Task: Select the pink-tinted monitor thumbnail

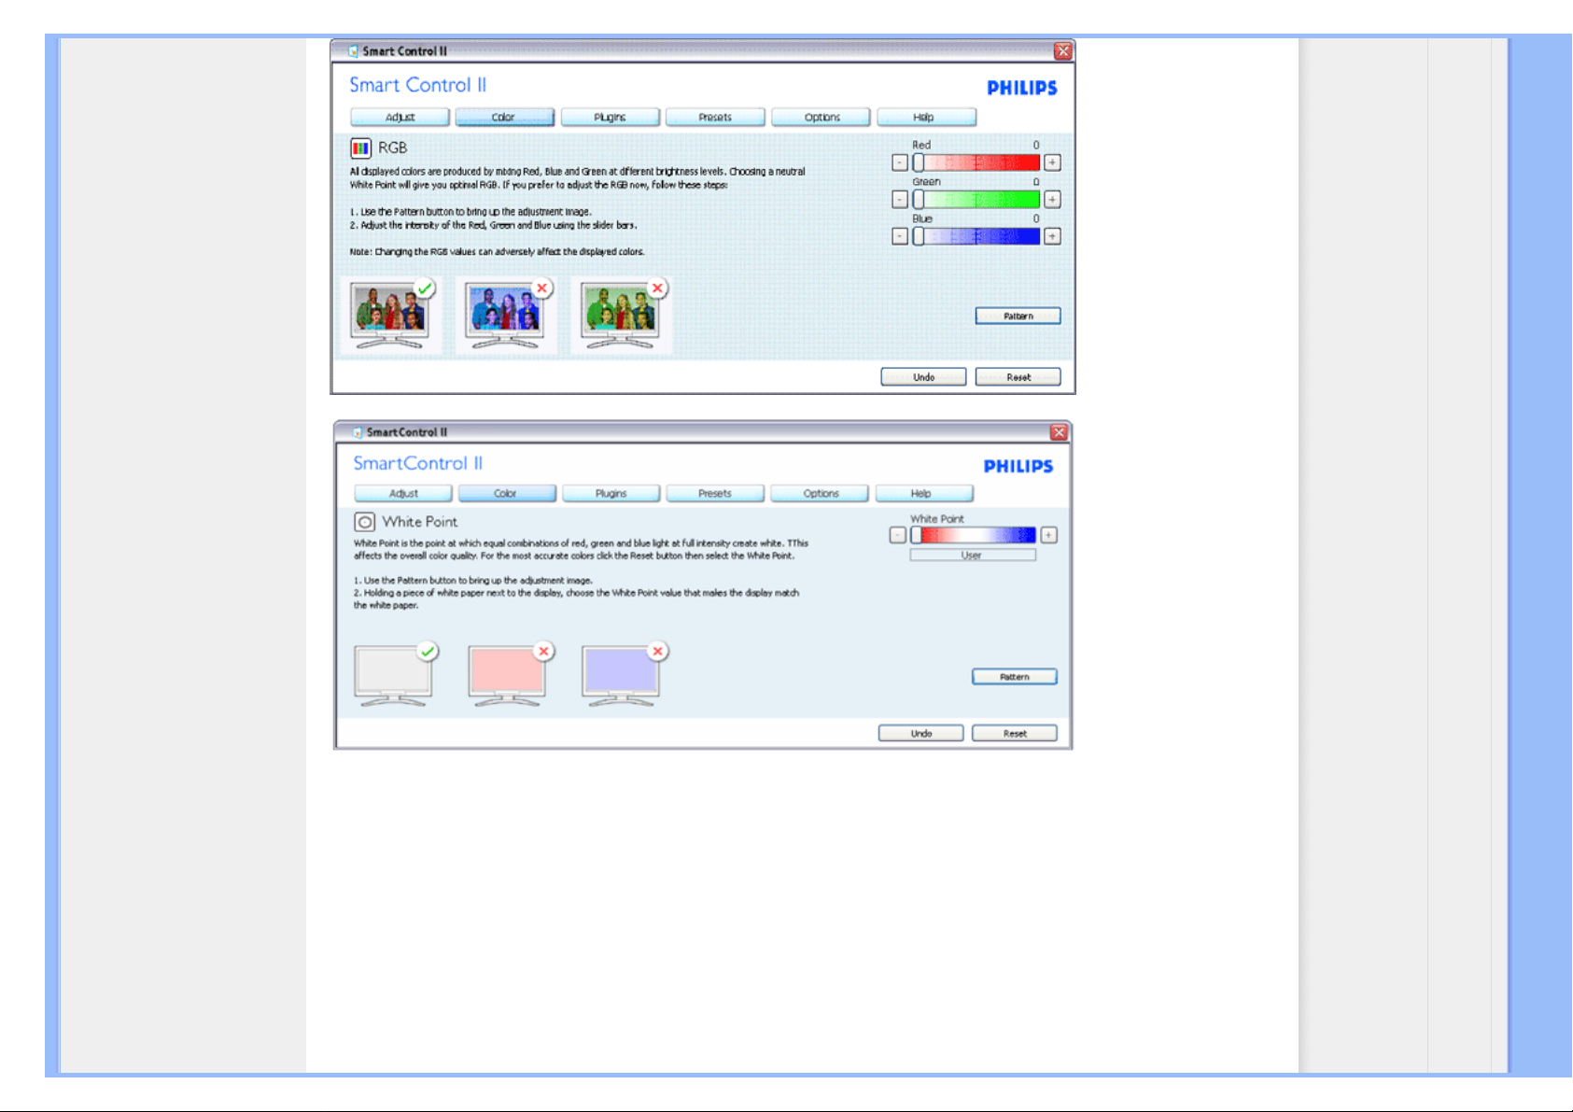Action: click(x=507, y=674)
